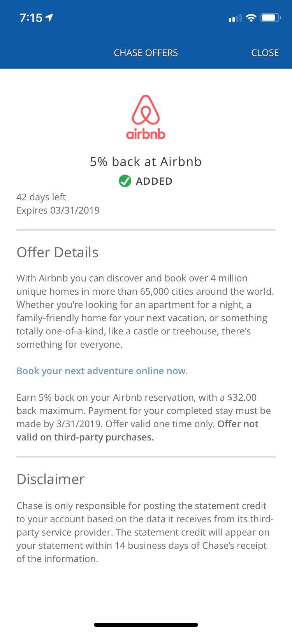The height and width of the screenshot is (633, 292).
Task: Tap the Offer Details heading
Action: [x=57, y=252]
